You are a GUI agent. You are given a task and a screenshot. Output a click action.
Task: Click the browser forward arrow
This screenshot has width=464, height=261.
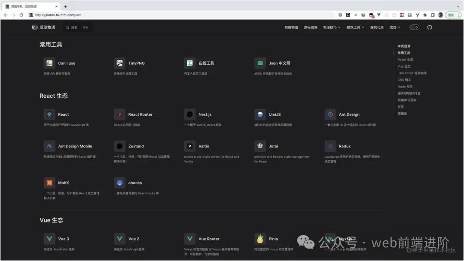click(x=14, y=15)
